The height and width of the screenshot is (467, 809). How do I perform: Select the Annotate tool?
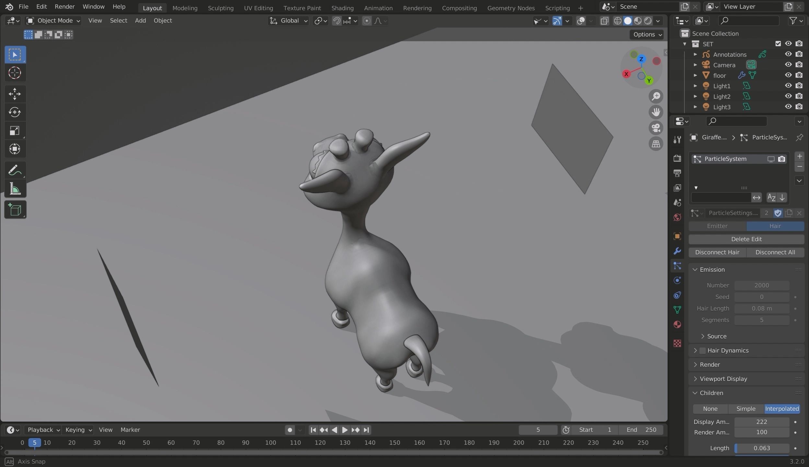click(15, 170)
